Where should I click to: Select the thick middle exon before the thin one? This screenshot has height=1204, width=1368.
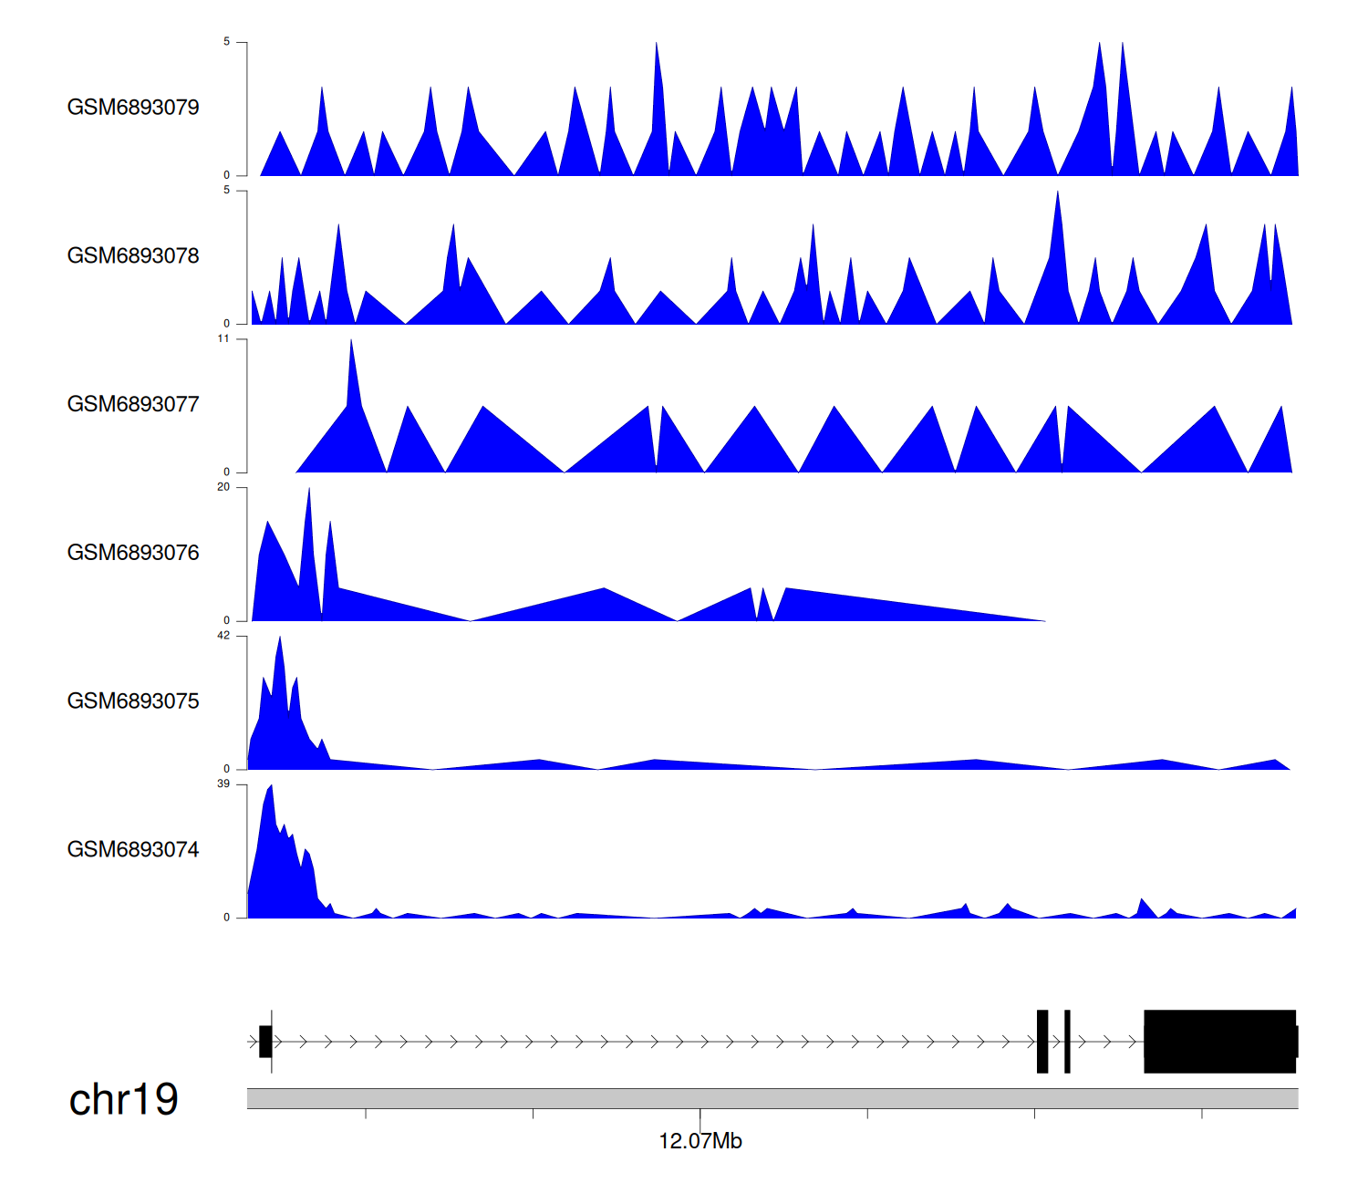[x=1042, y=1042]
